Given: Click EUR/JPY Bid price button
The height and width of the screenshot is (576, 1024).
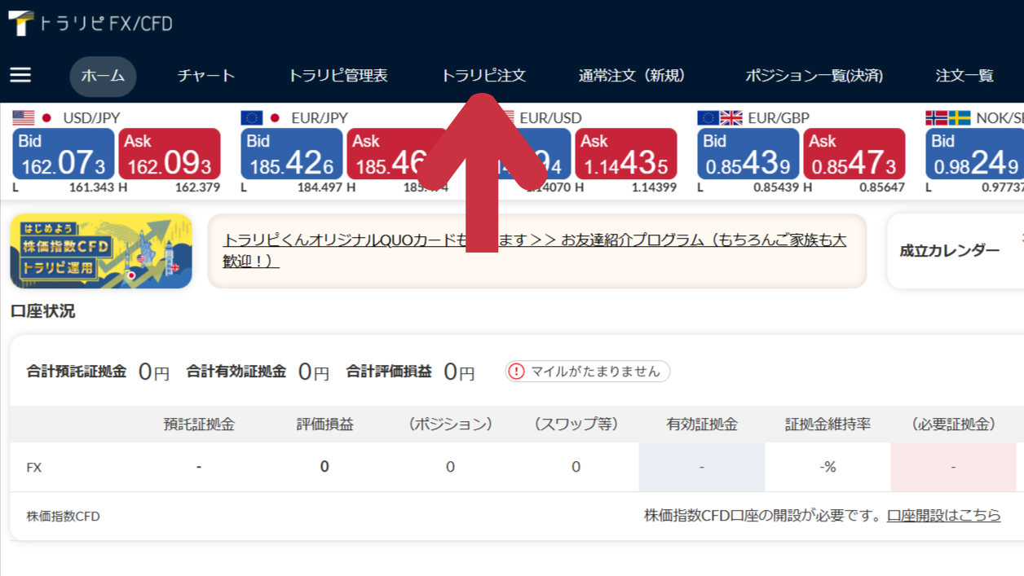Looking at the screenshot, I should (x=292, y=154).
